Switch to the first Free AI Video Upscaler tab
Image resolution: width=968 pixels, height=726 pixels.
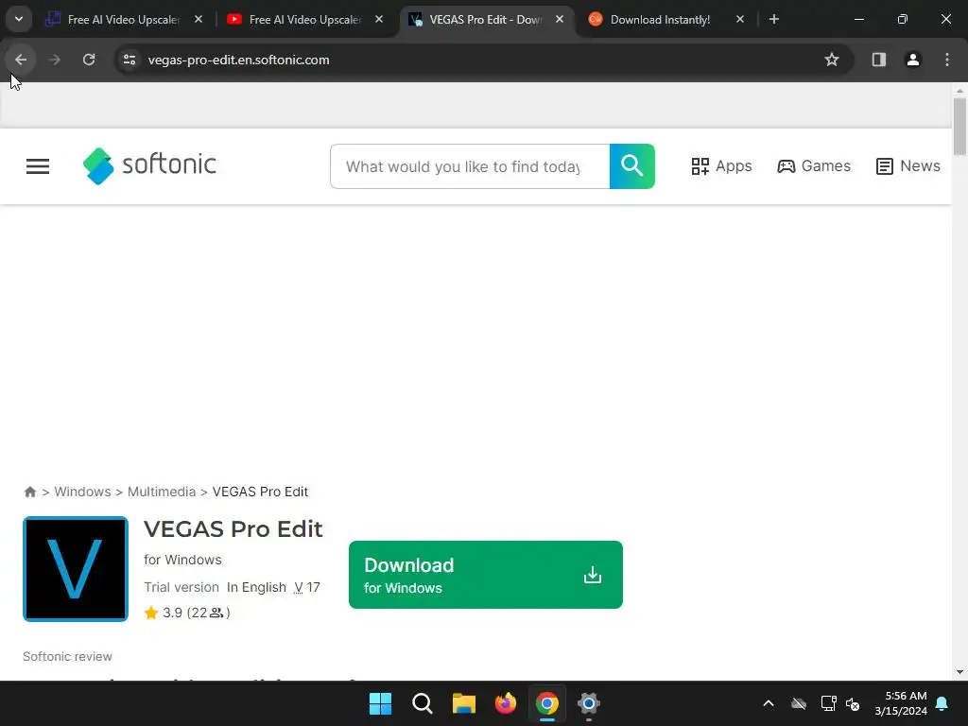(x=124, y=20)
